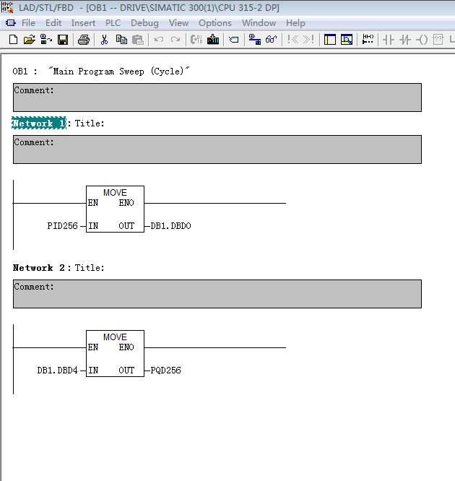The width and height of the screenshot is (455, 481).
Task: Print the block using printer icon
Action: 84,40
